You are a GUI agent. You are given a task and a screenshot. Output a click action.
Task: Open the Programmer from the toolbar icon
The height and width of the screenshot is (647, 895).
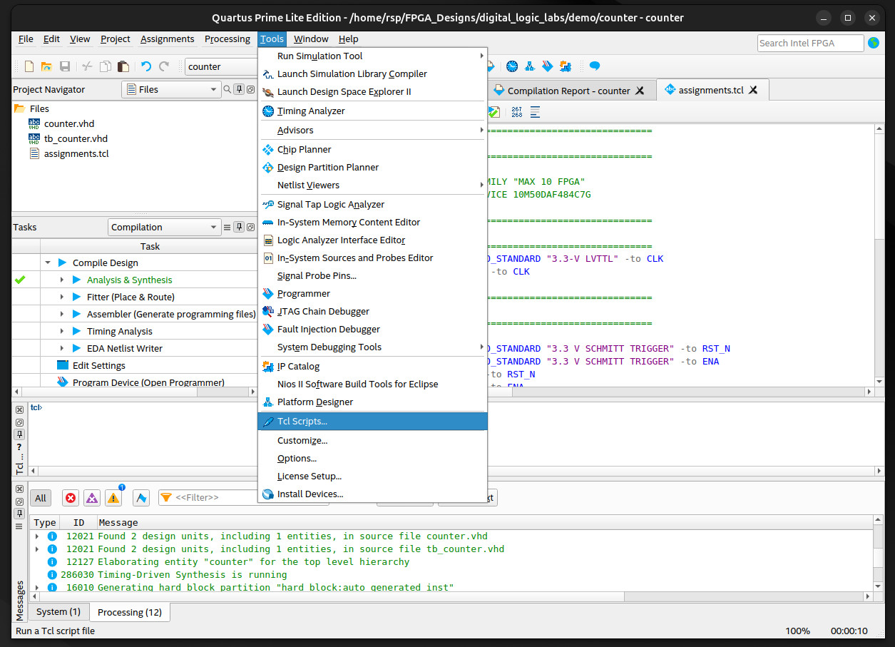click(x=548, y=66)
